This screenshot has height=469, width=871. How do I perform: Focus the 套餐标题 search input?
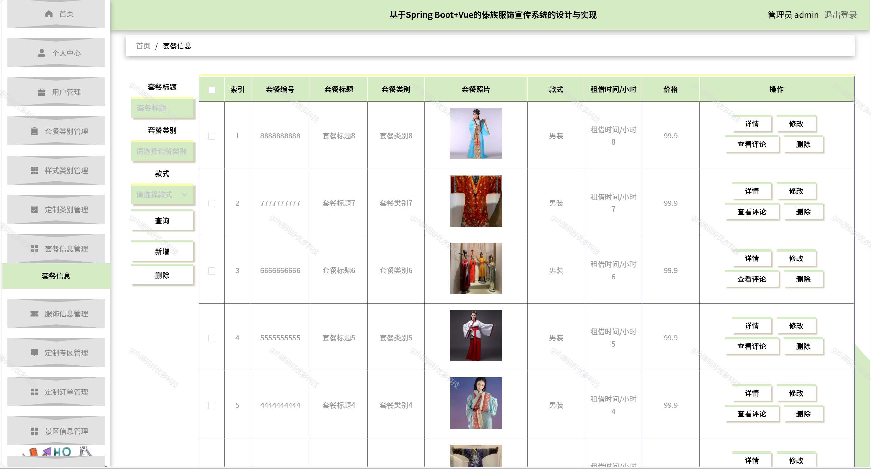coord(162,108)
